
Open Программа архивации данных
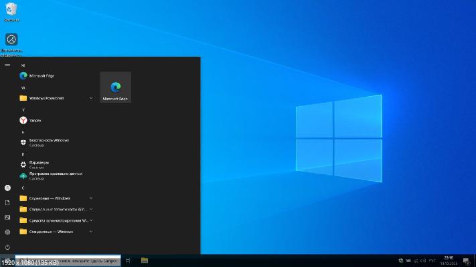click(54, 175)
